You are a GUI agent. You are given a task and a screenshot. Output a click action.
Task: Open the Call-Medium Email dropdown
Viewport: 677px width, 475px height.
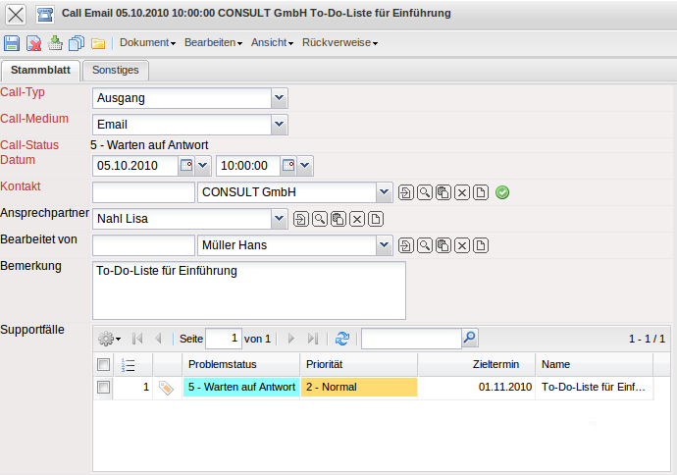[279, 125]
